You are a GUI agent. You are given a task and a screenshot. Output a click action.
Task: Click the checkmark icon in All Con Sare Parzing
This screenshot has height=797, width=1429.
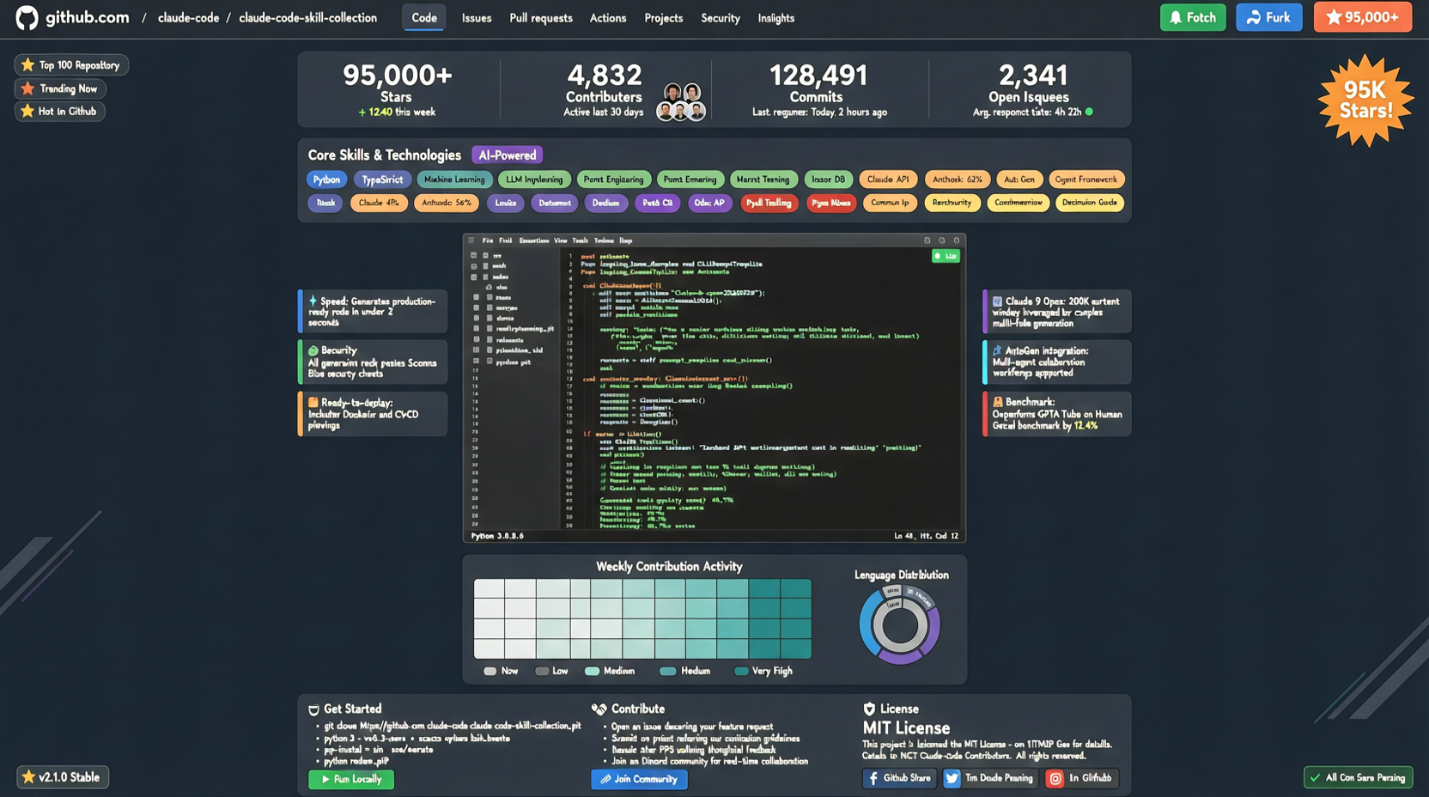(x=1315, y=778)
